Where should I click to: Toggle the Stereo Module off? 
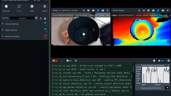coord(45,23)
